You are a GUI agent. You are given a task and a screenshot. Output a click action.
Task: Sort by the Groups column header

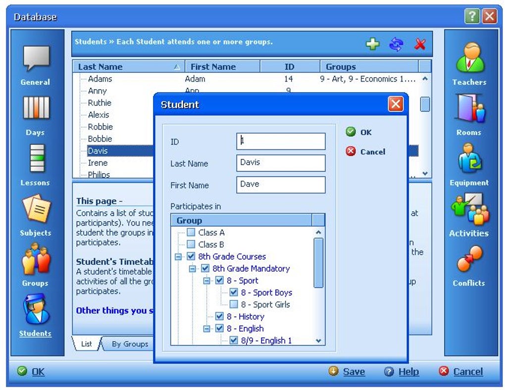pos(369,67)
